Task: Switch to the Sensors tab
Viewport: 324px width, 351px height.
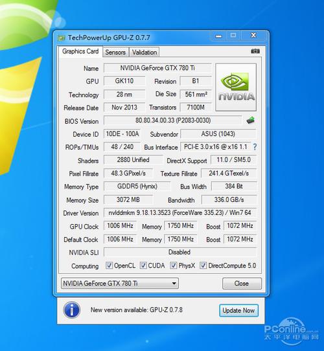Action: click(115, 52)
